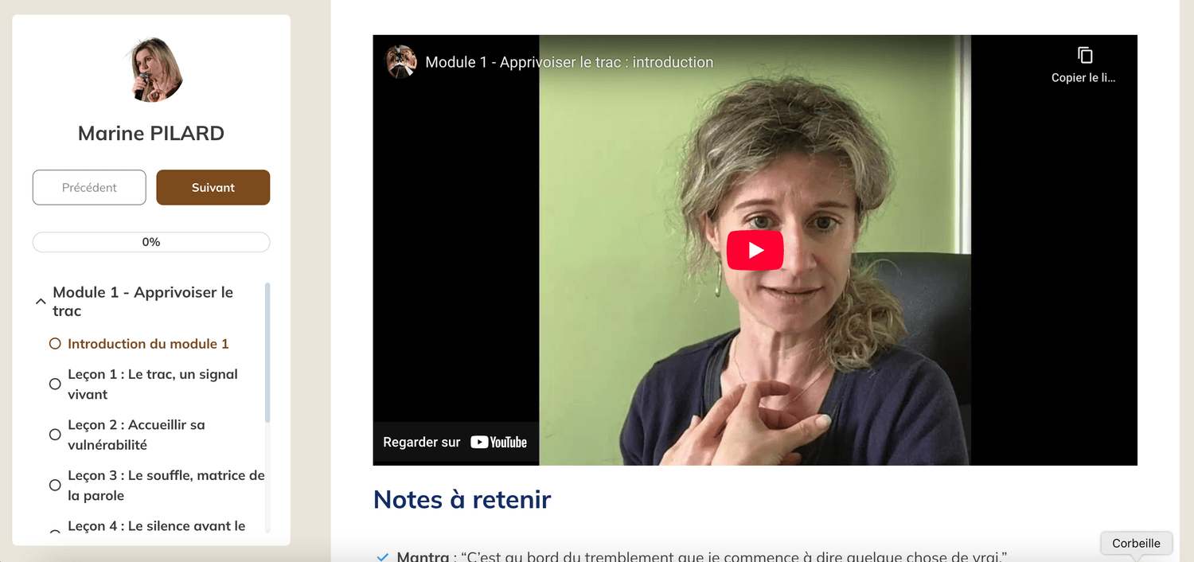Click the video title link

click(x=569, y=62)
